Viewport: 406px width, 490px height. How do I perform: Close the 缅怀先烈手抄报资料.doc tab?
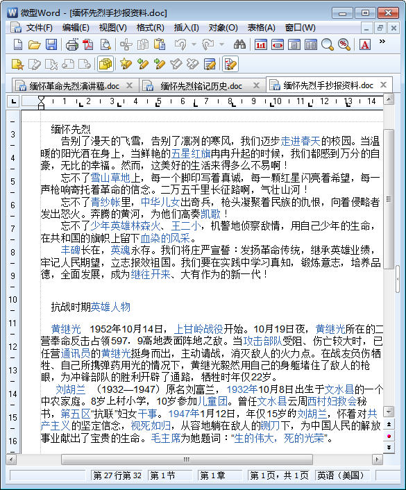coord(384,85)
